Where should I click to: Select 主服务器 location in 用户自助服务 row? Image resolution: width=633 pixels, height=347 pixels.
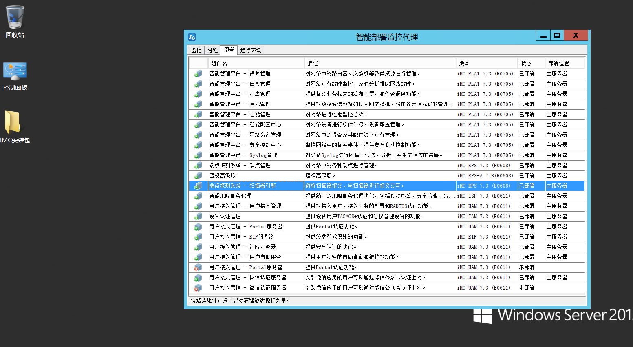pyautogui.click(x=557, y=257)
